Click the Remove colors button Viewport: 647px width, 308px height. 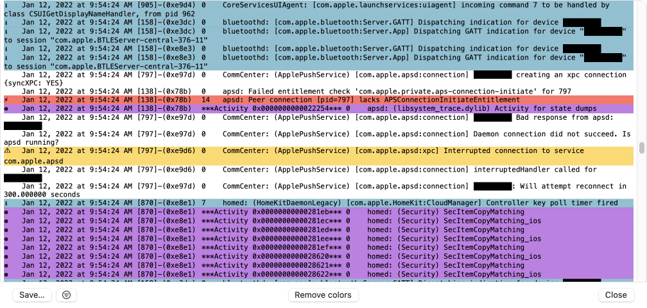click(x=323, y=295)
